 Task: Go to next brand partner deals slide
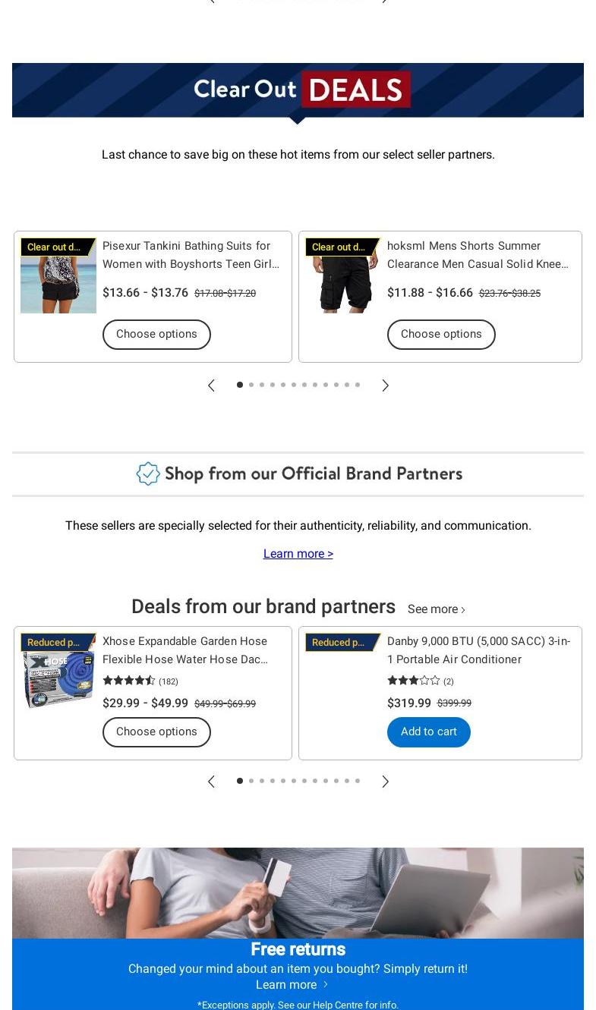coord(385,782)
